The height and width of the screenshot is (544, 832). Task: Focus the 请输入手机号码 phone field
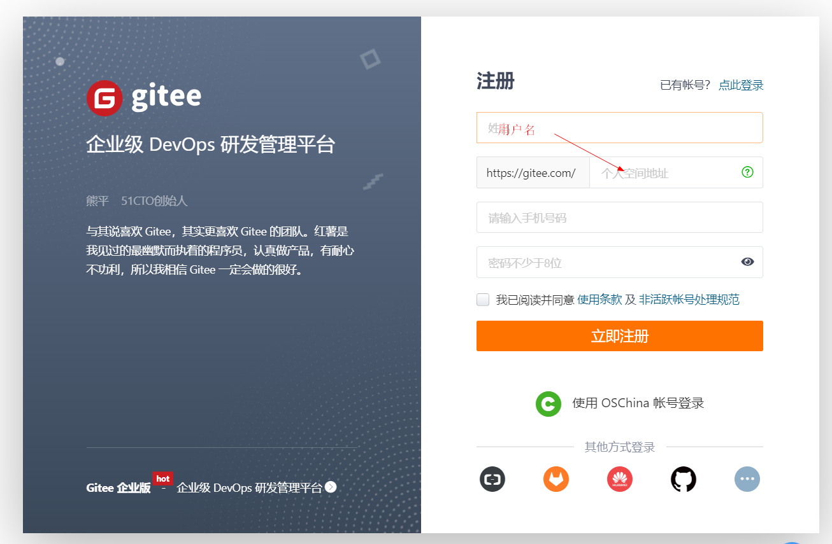(x=620, y=218)
